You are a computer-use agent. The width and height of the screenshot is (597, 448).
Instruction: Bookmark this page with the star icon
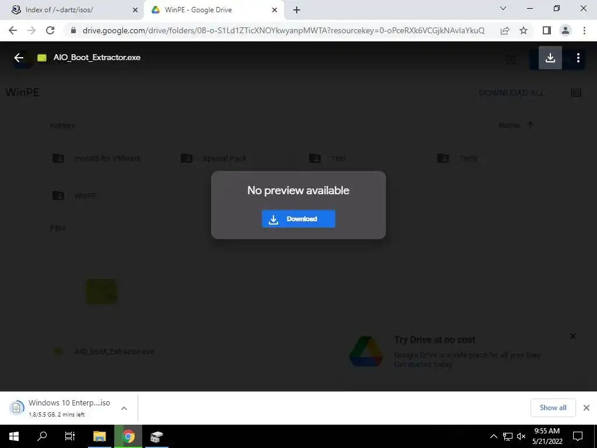(x=524, y=30)
